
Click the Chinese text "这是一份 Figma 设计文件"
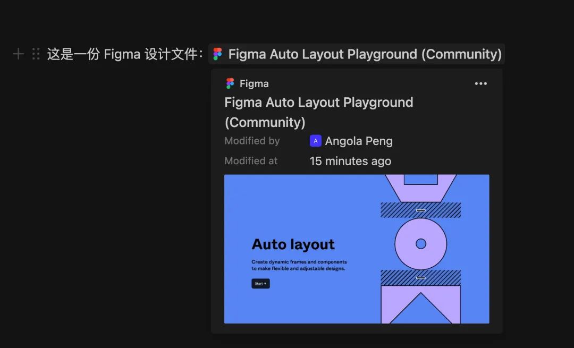click(x=123, y=54)
